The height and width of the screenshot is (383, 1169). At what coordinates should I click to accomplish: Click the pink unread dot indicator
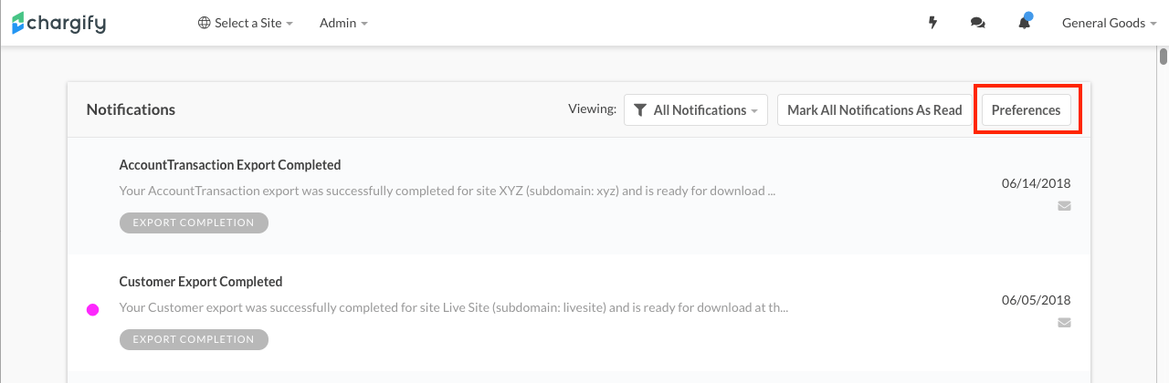point(92,310)
